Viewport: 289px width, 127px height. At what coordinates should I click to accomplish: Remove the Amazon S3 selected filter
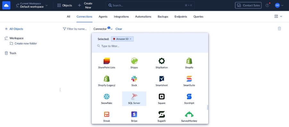click(130, 39)
